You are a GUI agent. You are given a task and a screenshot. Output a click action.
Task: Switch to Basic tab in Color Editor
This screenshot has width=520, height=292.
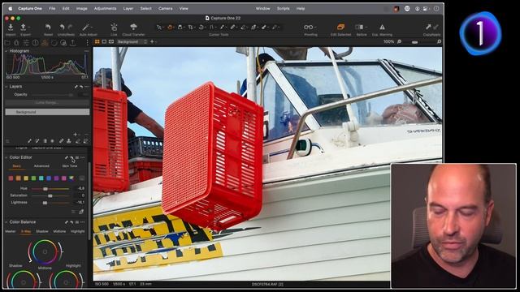coord(16,165)
